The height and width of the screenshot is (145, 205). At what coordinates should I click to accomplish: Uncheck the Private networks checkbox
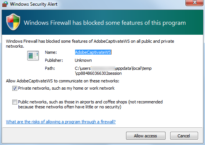point(15,89)
